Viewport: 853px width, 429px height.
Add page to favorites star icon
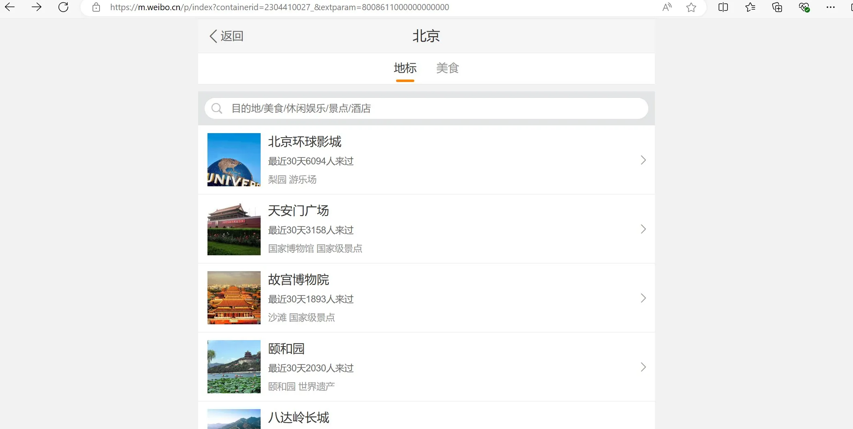691,7
